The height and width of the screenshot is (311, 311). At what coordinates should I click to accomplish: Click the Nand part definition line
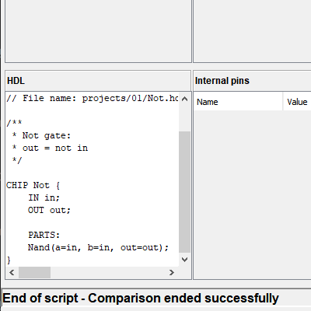coord(98,247)
